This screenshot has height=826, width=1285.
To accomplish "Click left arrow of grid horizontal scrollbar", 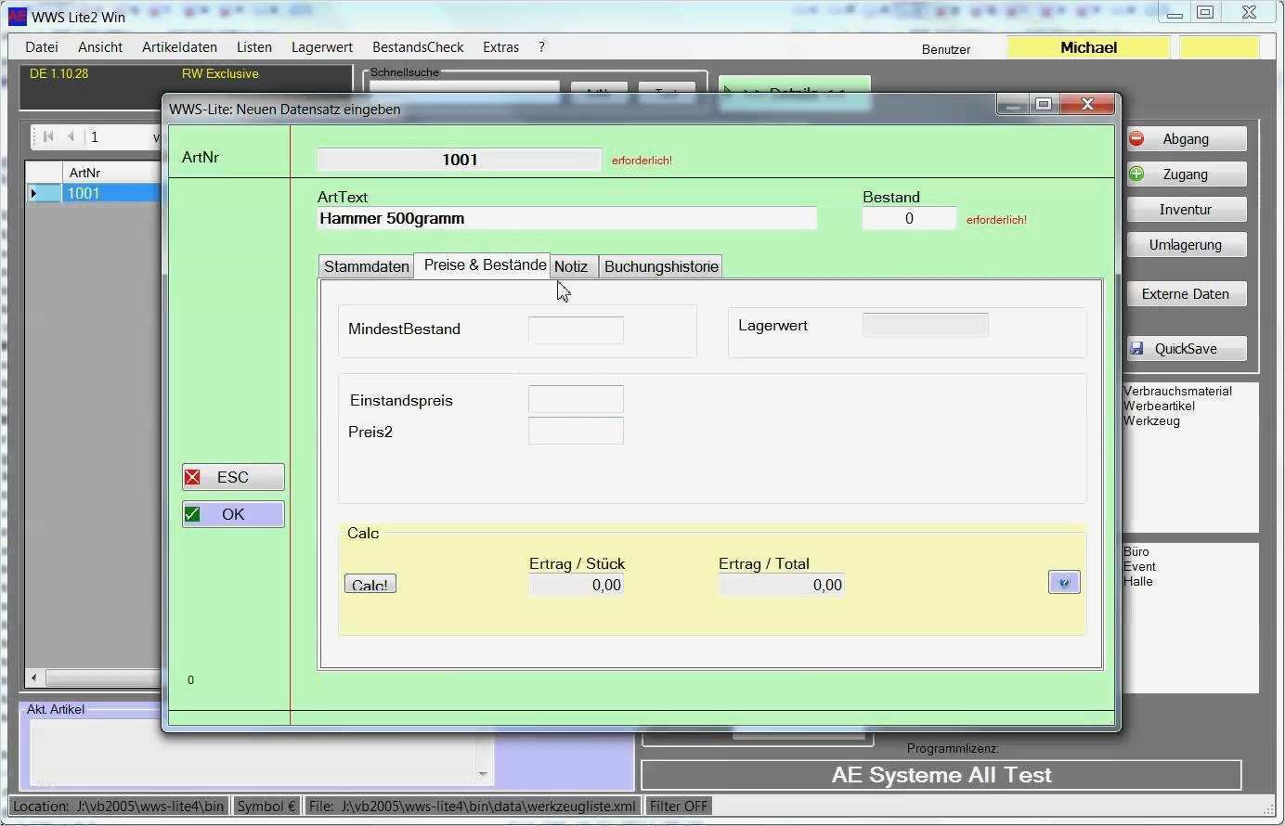I will pyautogui.click(x=34, y=678).
